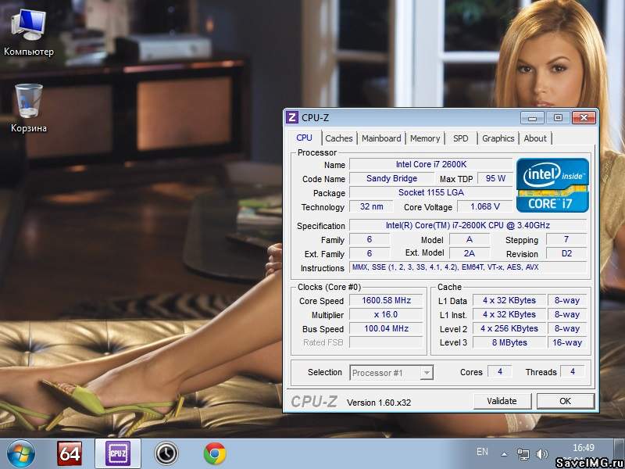
Task: Open the Graphics tab
Action: coord(498,138)
